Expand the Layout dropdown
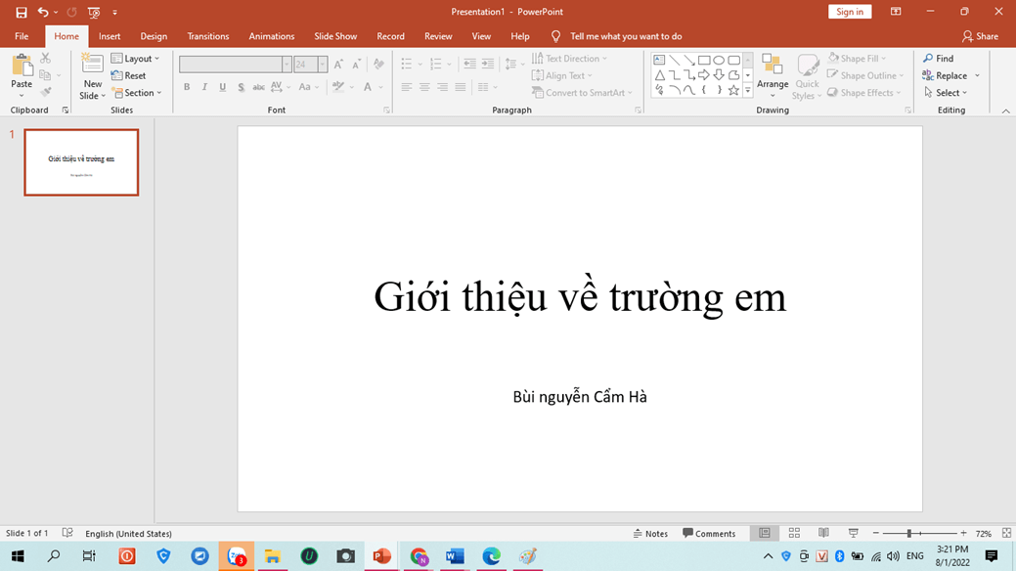The height and width of the screenshot is (571, 1016). [136, 59]
